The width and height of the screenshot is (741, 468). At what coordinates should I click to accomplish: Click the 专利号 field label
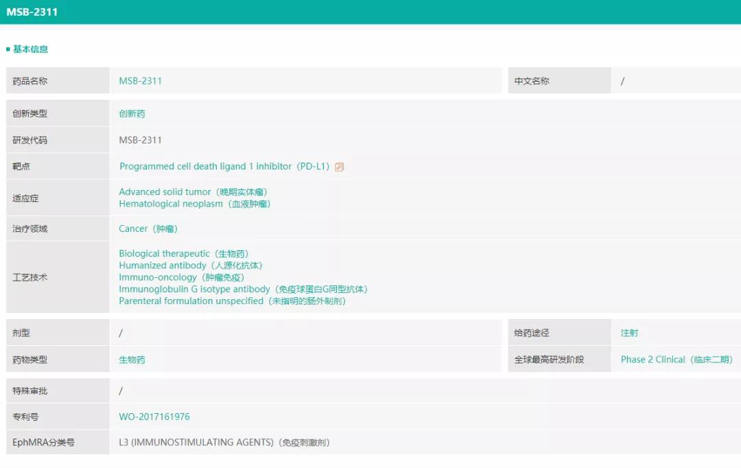25,417
